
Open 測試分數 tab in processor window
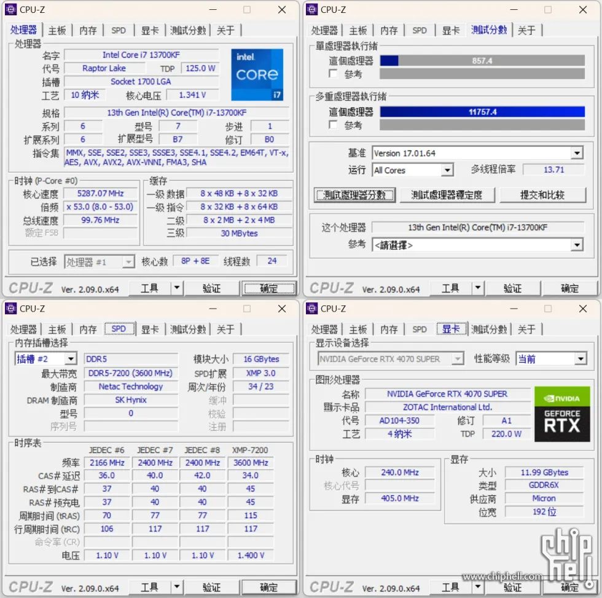(188, 30)
